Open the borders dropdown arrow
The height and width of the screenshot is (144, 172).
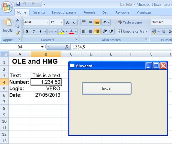pos(56,31)
